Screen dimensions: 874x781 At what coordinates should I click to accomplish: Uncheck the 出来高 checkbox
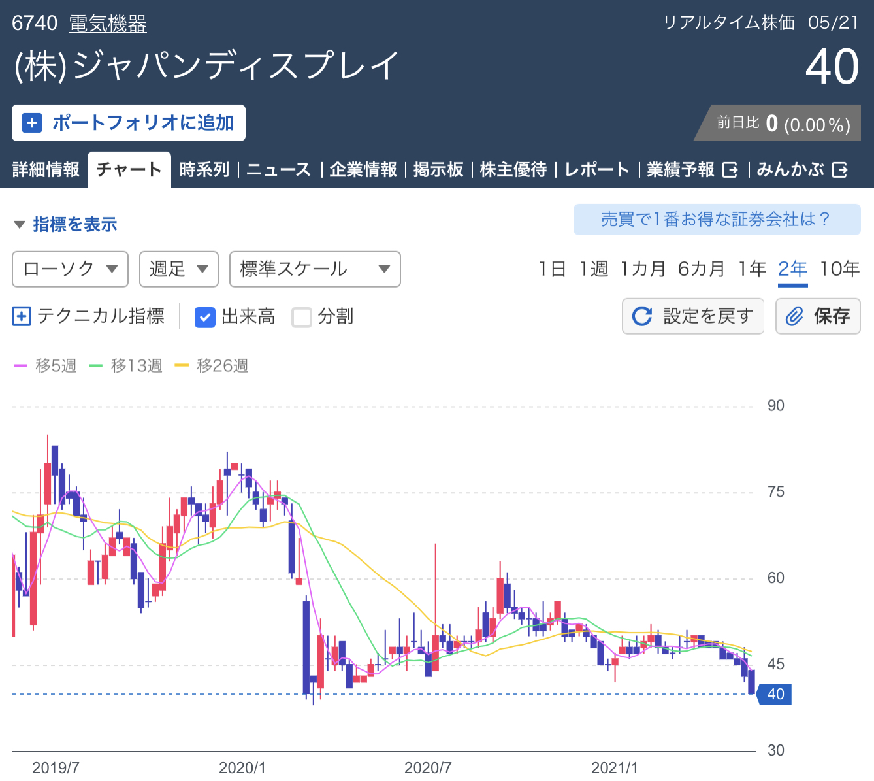205,318
